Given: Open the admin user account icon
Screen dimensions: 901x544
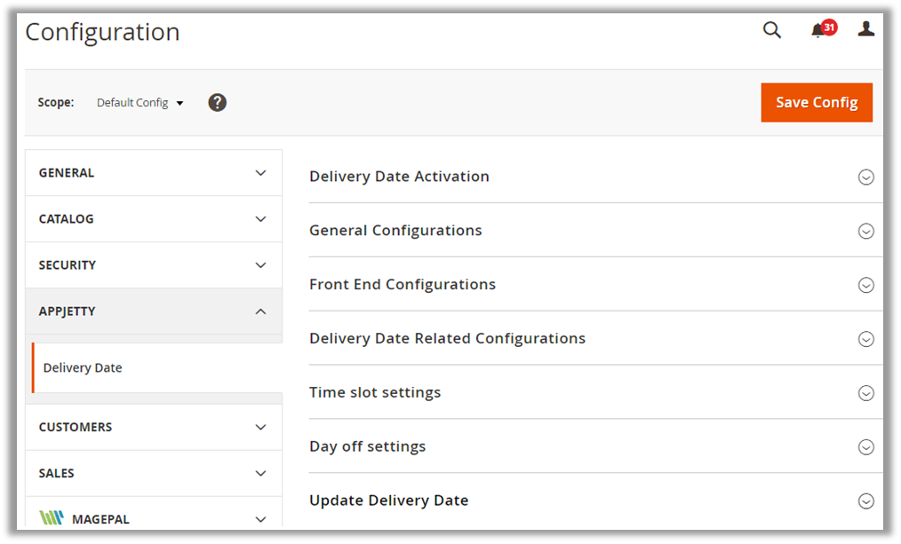Looking at the screenshot, I should (x=865, y=29).
